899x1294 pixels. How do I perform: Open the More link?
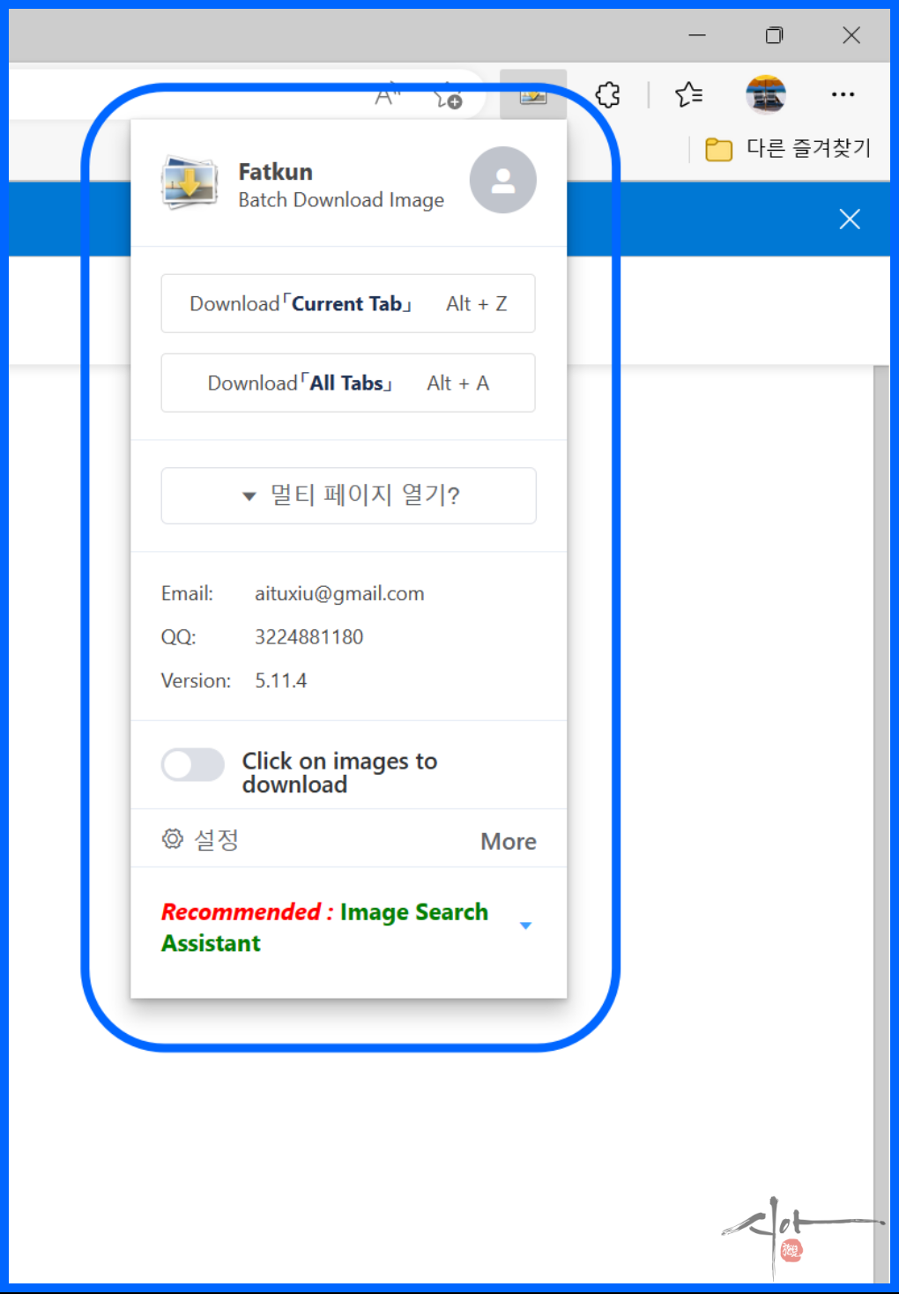[509, 842]
